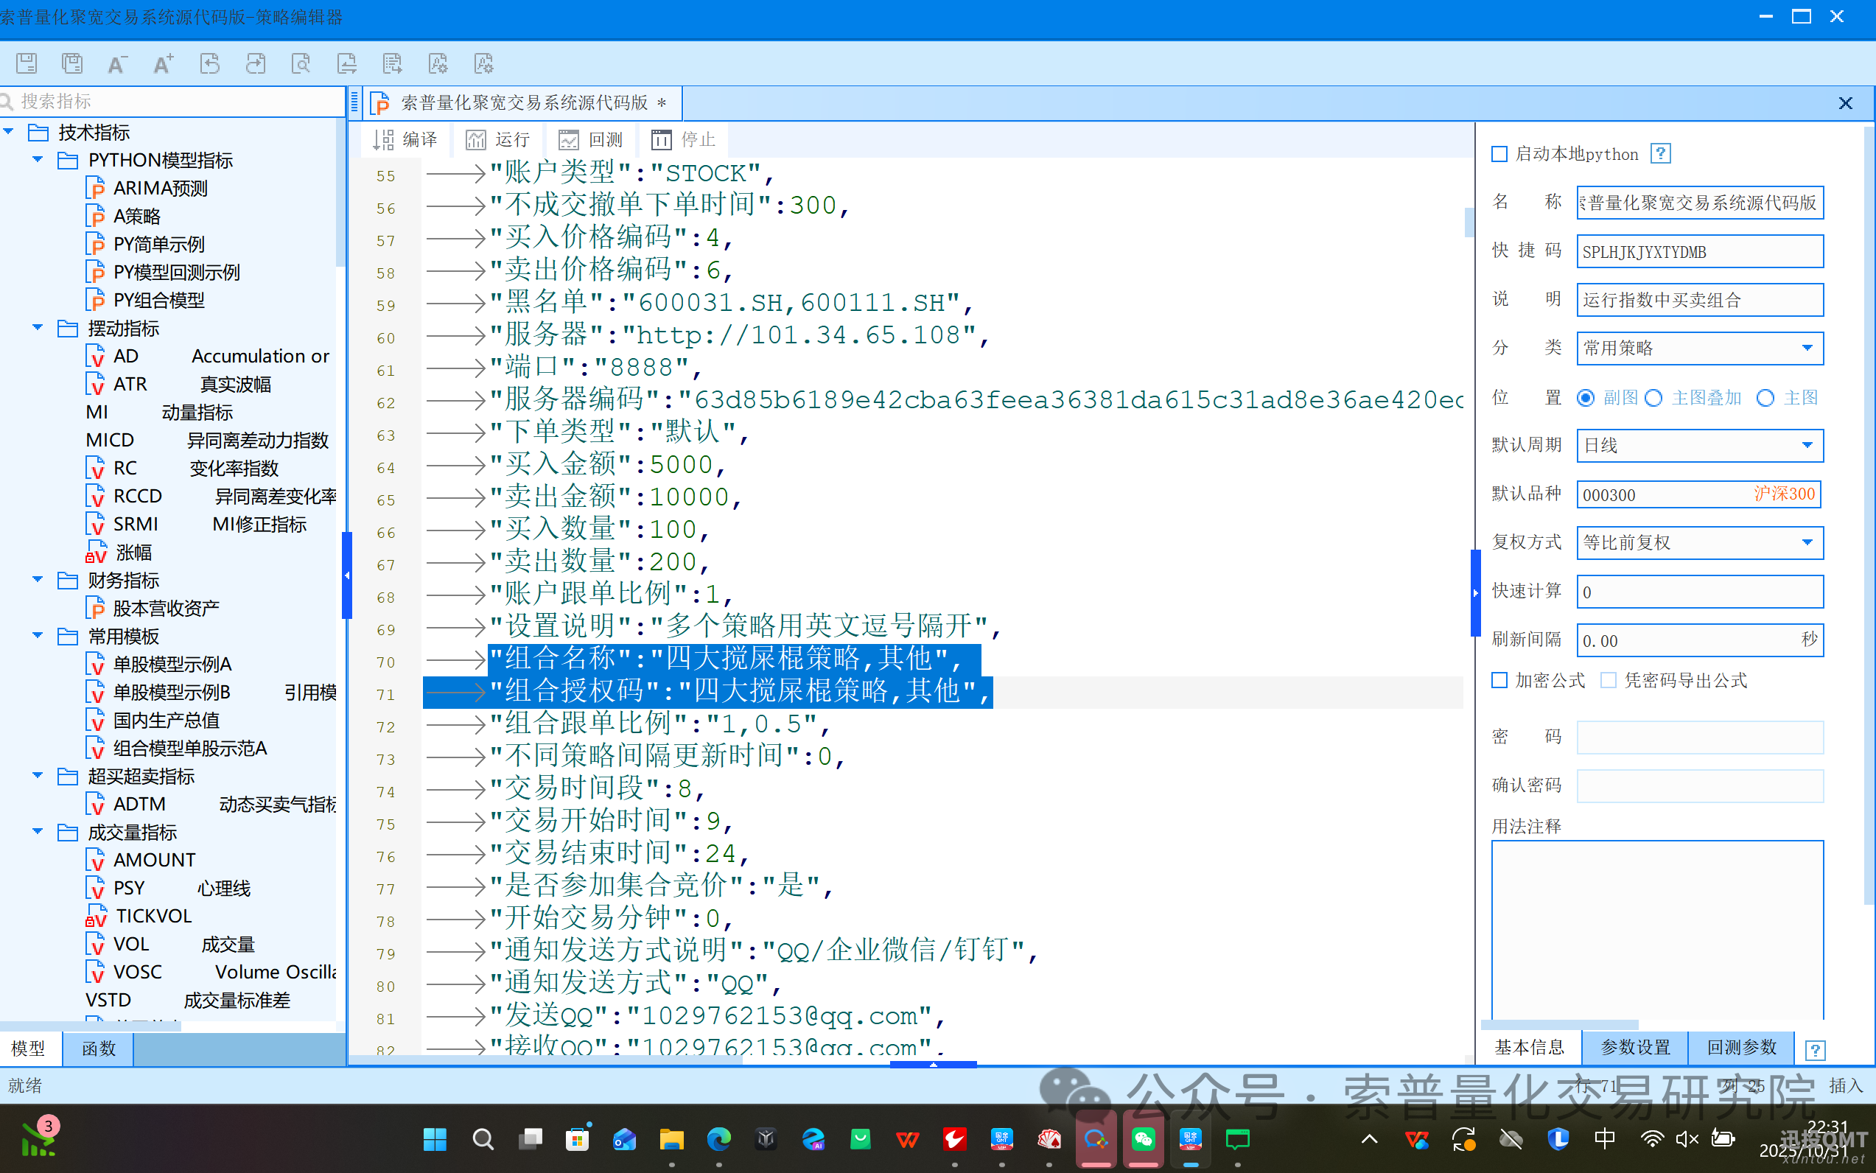1876x1173 pixels.
Task: Switch to the 函数 tab
Action: [99, 1048]
